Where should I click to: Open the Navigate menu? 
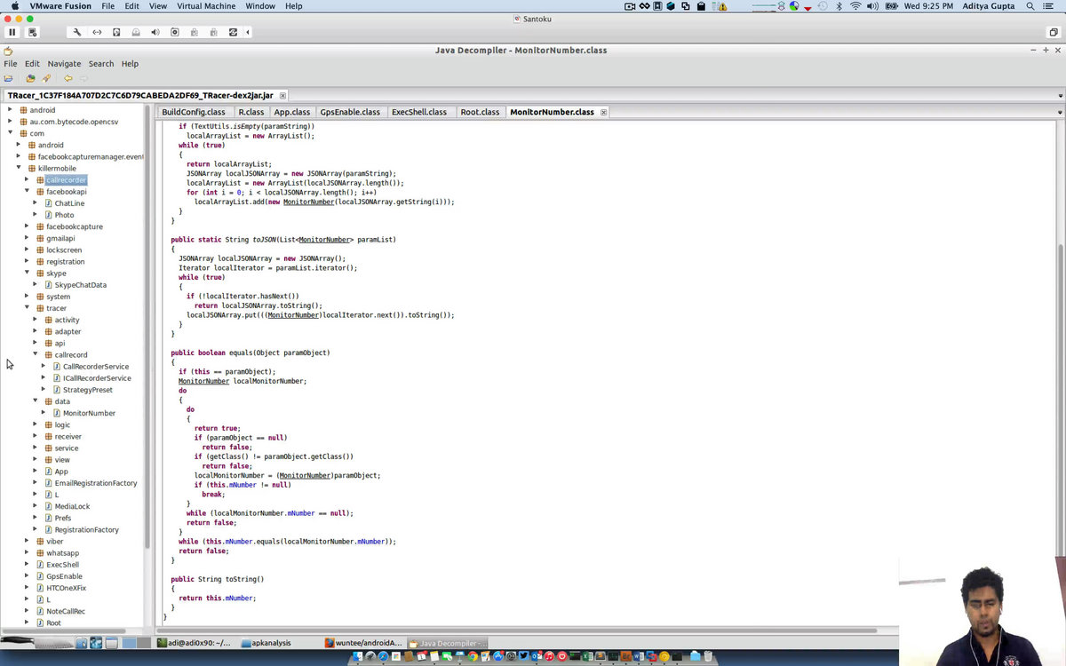64,64
